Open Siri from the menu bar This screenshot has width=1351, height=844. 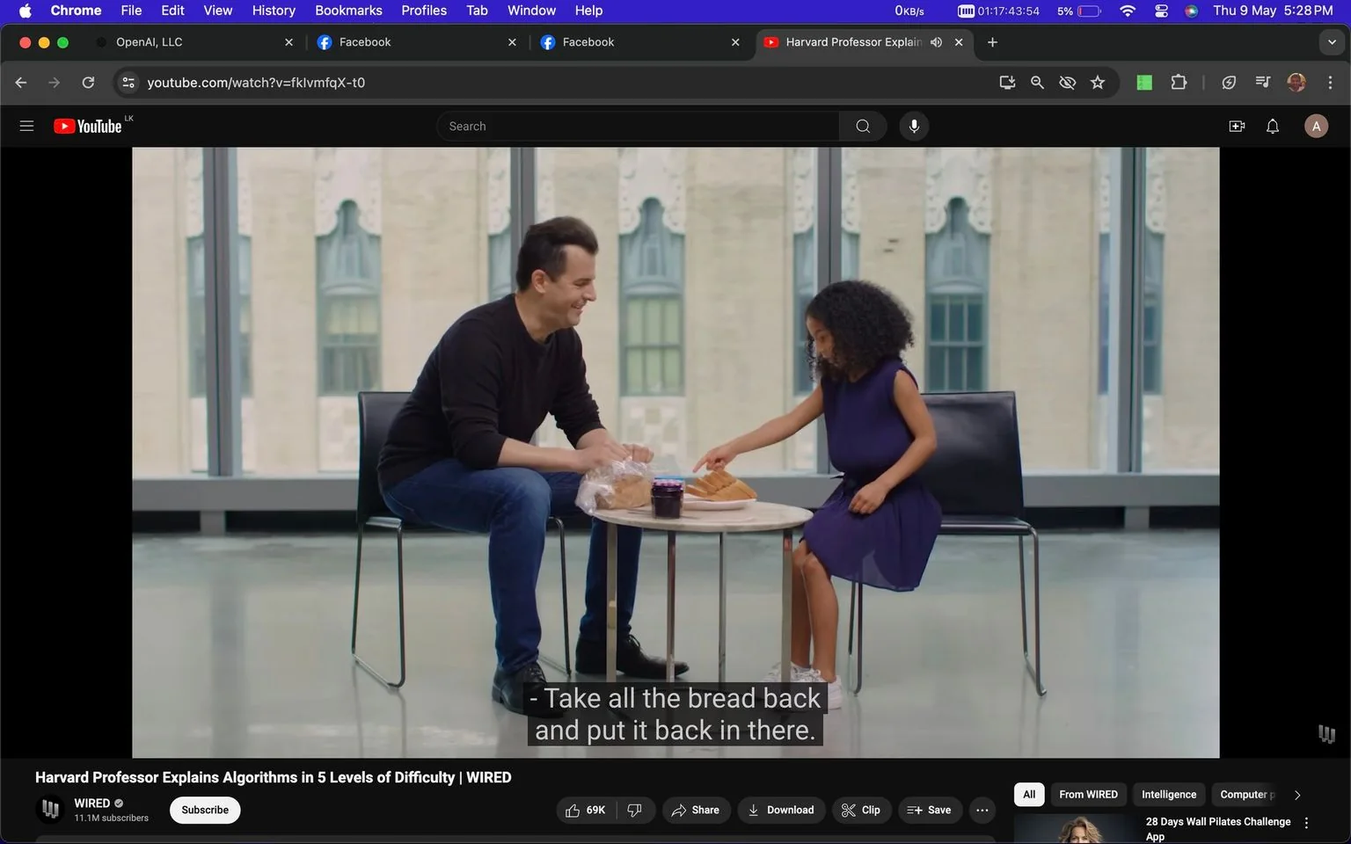coord(1191,11)
